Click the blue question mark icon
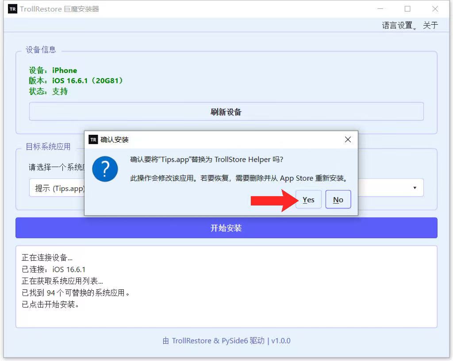Image resolution: width=453 pixels, height=361 pixels. click(105, 169)
